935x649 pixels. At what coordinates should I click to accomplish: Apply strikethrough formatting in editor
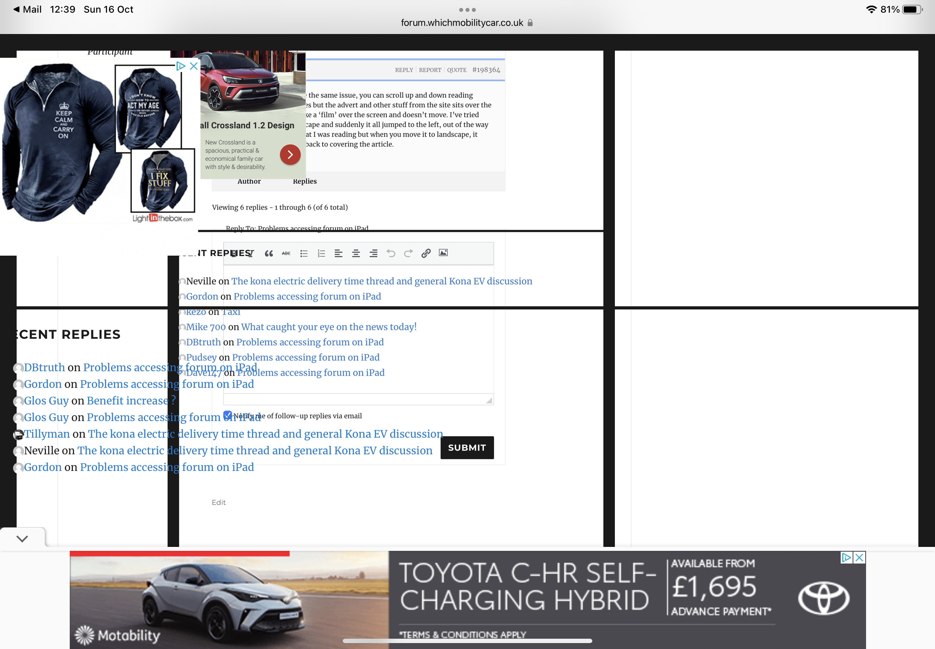(x=286, y=253)
